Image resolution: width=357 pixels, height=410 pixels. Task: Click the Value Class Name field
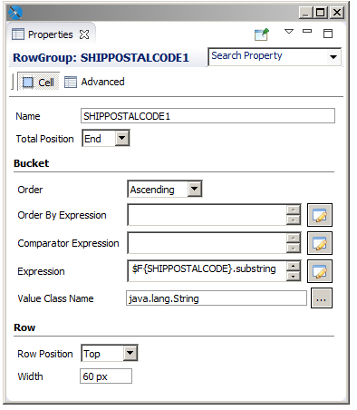pyautogui.click(x=217, y=298)
